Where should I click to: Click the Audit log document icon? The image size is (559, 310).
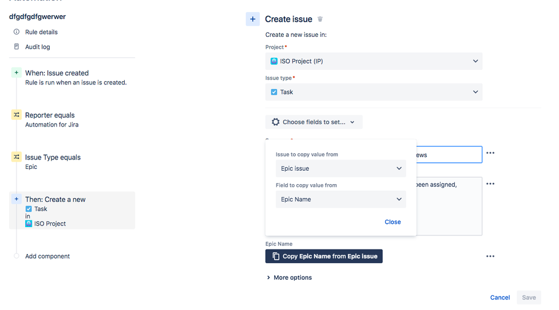(x=17, y=47)
